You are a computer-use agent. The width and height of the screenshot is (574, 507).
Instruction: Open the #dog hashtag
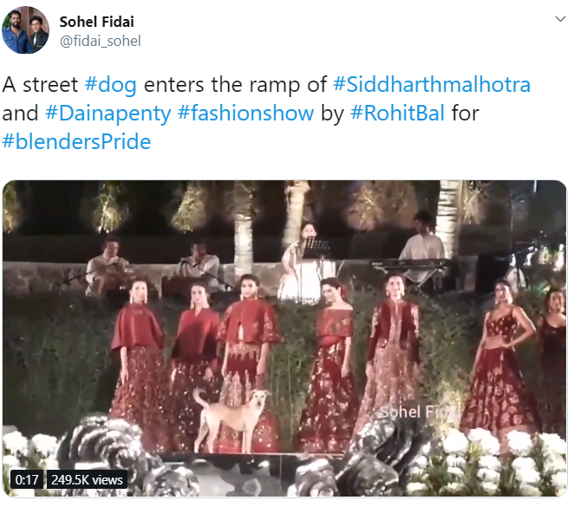point(111,85)
